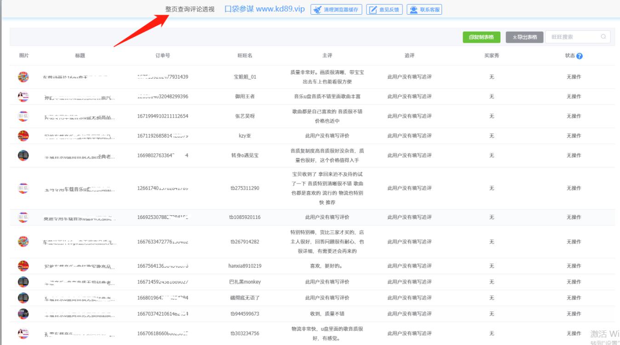The width and height of the screenshot is (620, 345).
Task: Click the thumbnail beside buyer 御用王者
Action: pyautogui.click(x=23, y=96)
